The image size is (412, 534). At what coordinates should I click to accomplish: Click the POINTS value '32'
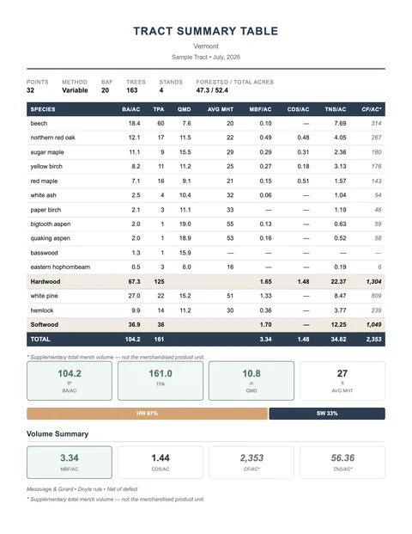pyautogui.click(x=30, y=90)
